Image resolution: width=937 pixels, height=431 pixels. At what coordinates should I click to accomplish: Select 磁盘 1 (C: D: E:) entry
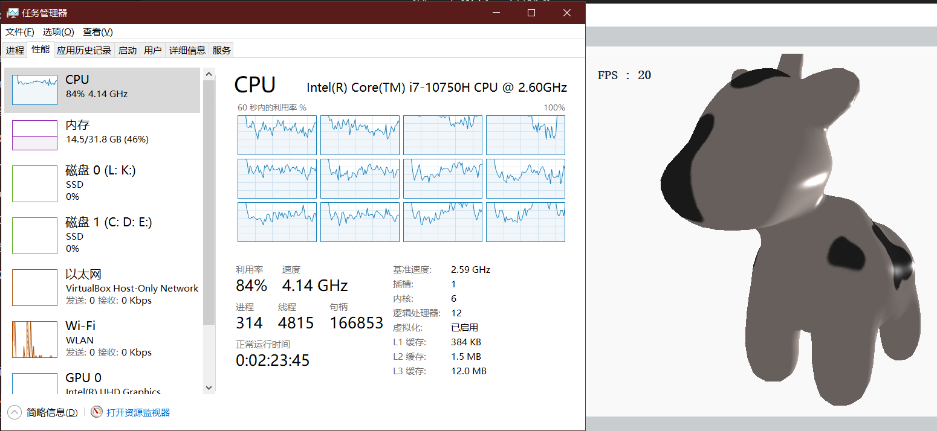(102, 235)
